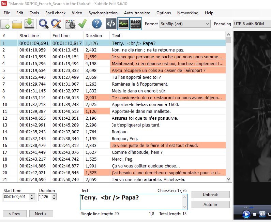The image size is (271, 222).
Task: Click the Encoding UTF-8 with BOM field
Action: pos(252,24)
